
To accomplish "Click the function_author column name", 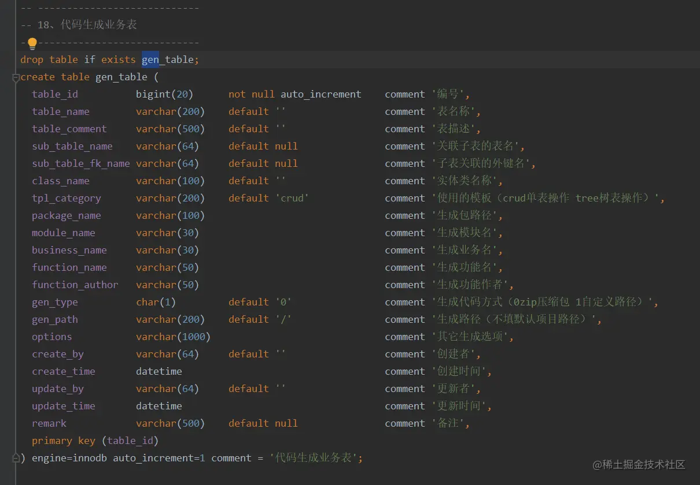I will [75, 285].
